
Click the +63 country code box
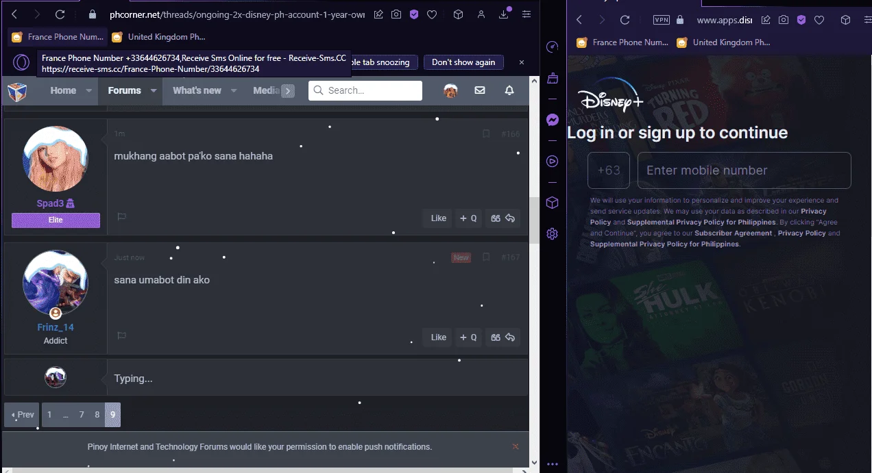pos(609,170)
